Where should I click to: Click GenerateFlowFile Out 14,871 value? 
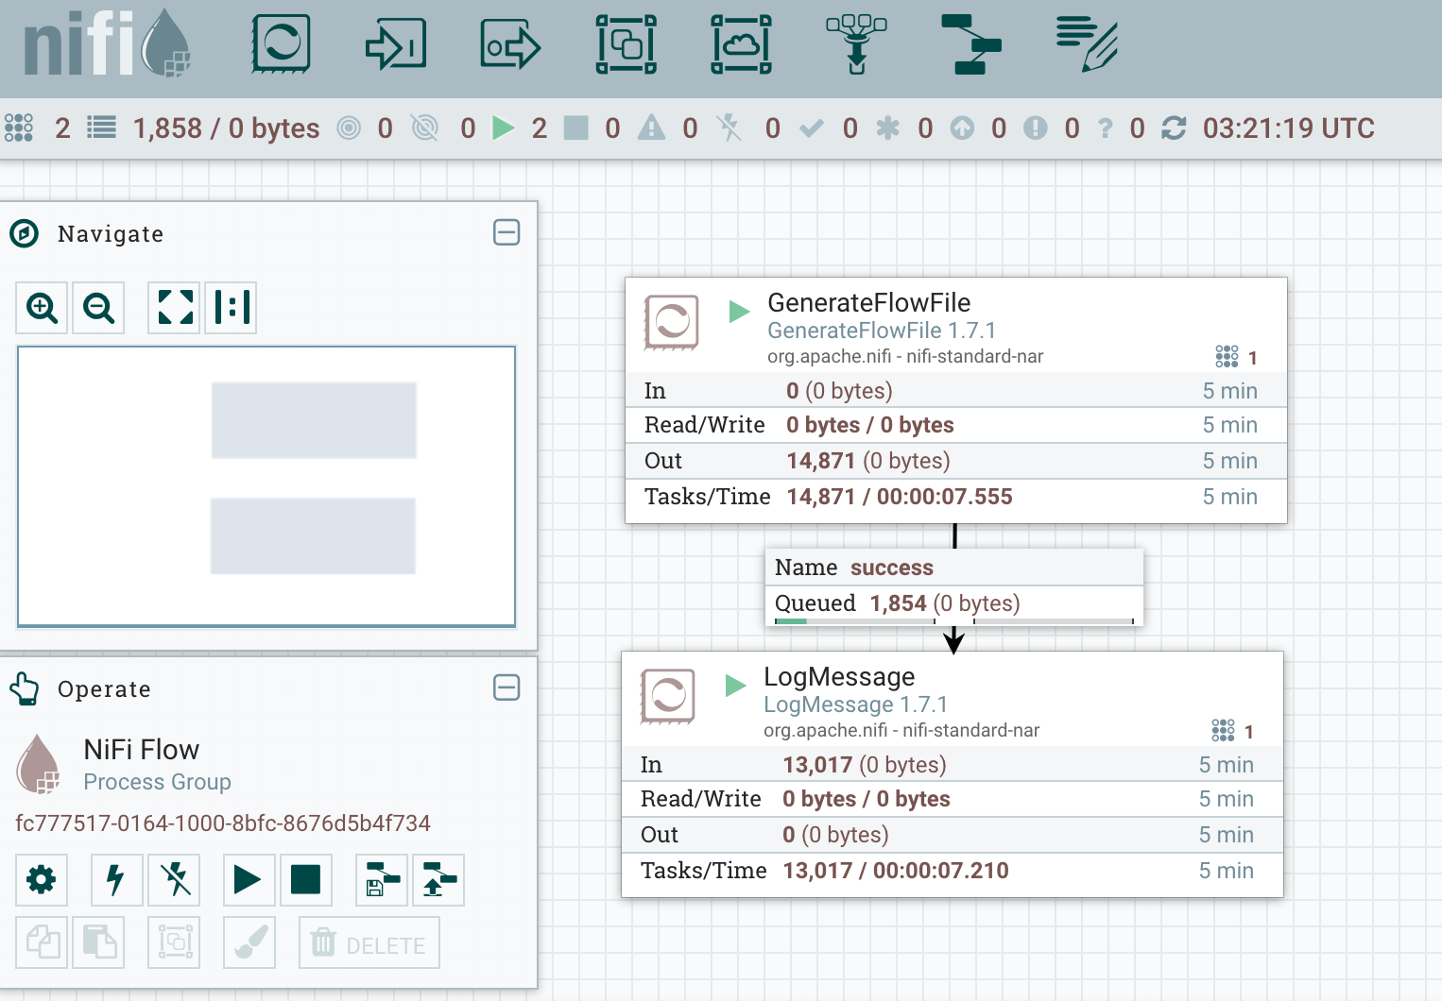coord(868,461)
